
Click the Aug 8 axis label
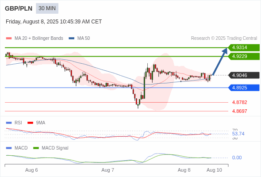coord(184,170)
